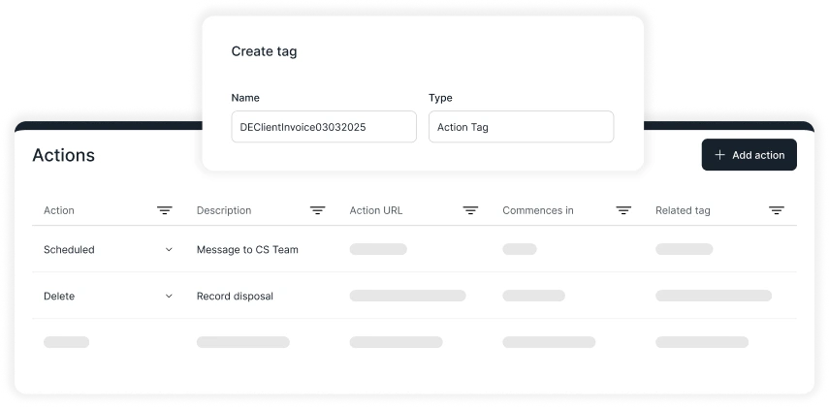
Task: Expand the Scheduled action dropdown chevron
Action: pos(169,250)
